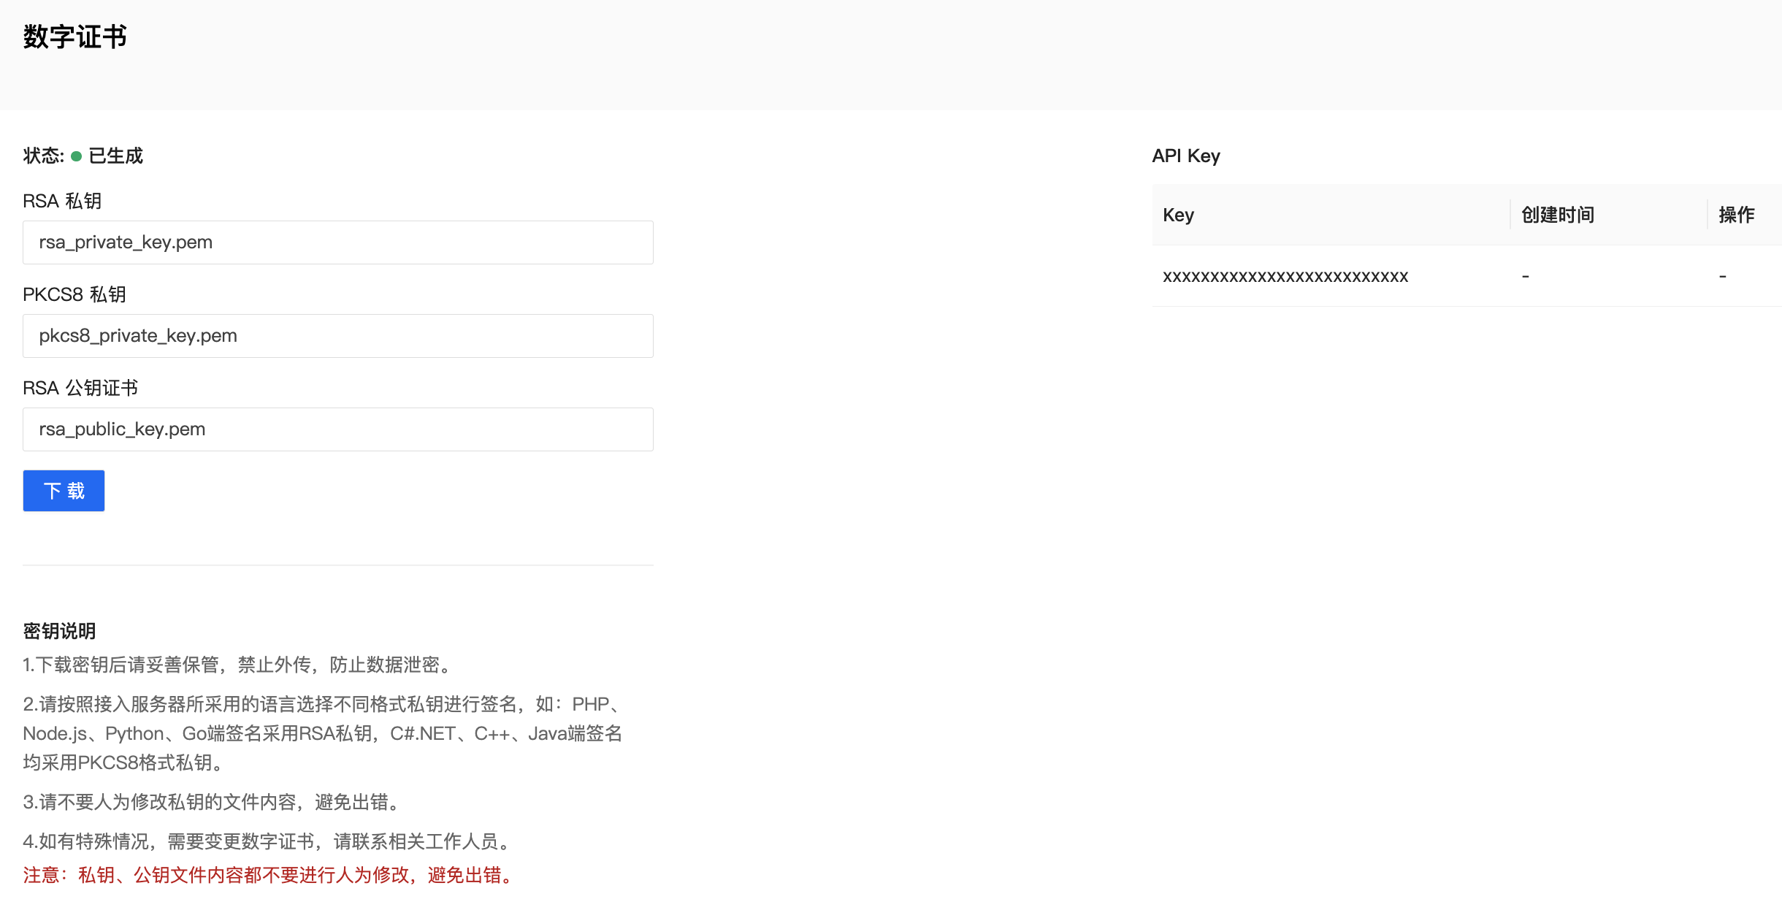The height and width of the screenshot is (910, 1782).
Task: Click the 操作 column header
Action: point(1736,215)
